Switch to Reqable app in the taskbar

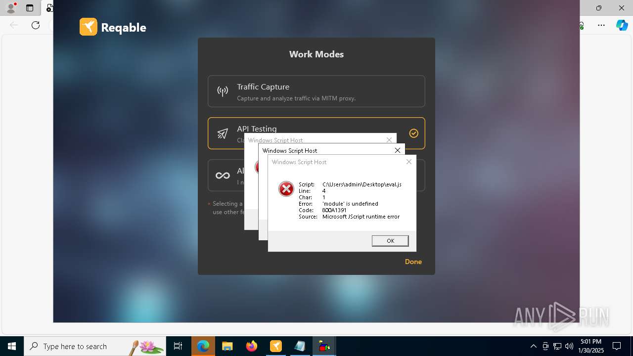pos(275,346)
